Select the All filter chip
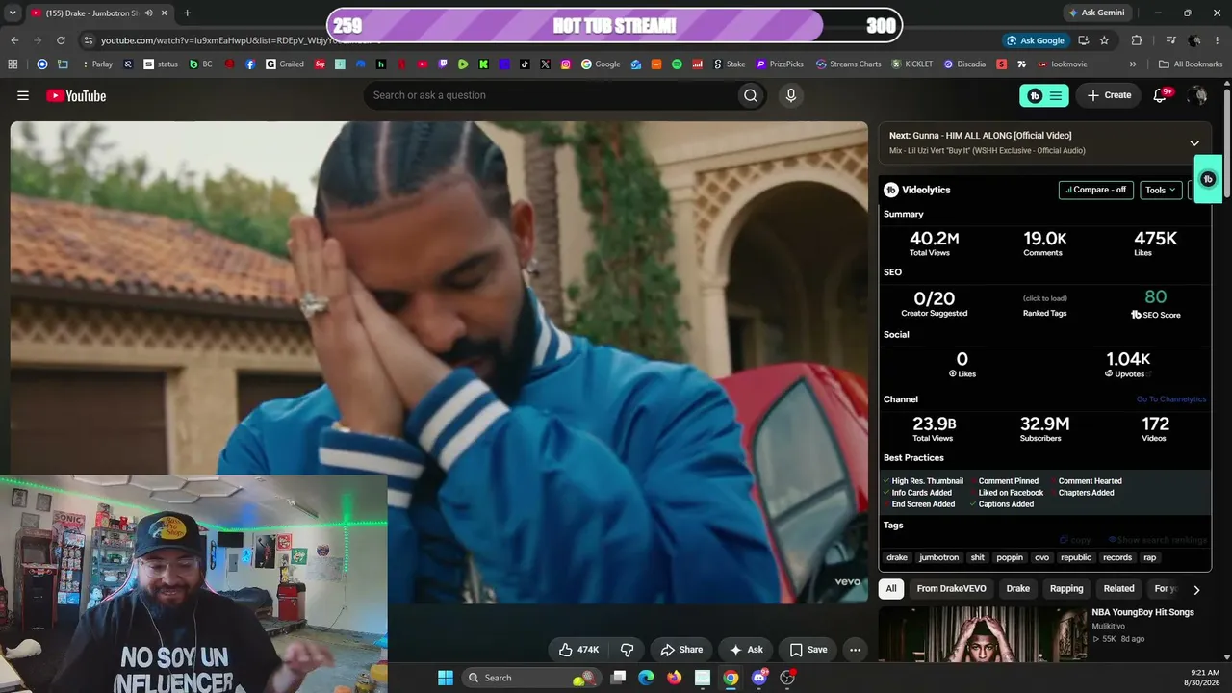This screenshot has width=1232, height=693. pos(891,588)
